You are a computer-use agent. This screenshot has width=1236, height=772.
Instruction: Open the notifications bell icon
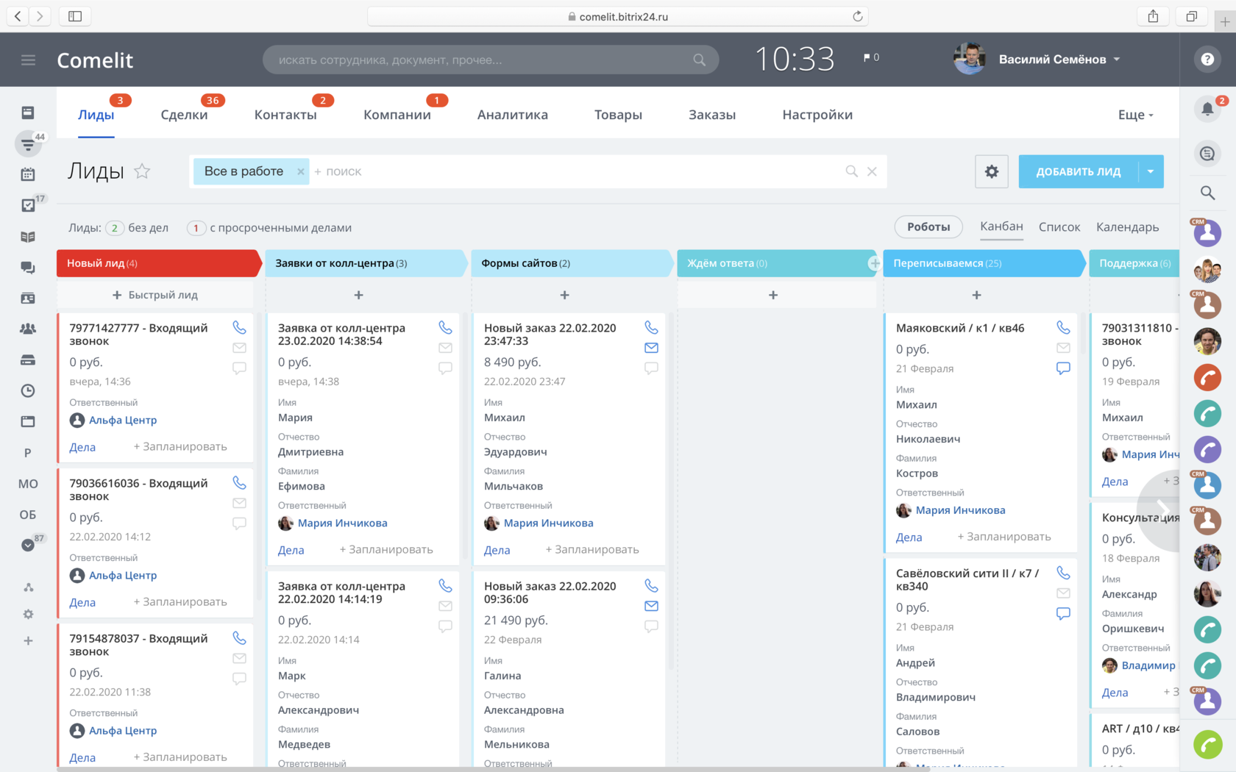coord(1207,110)
